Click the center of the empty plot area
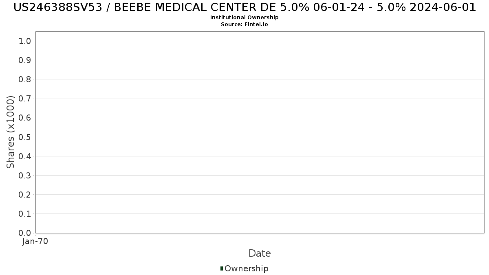489x275 pixels. pos(260,132)
